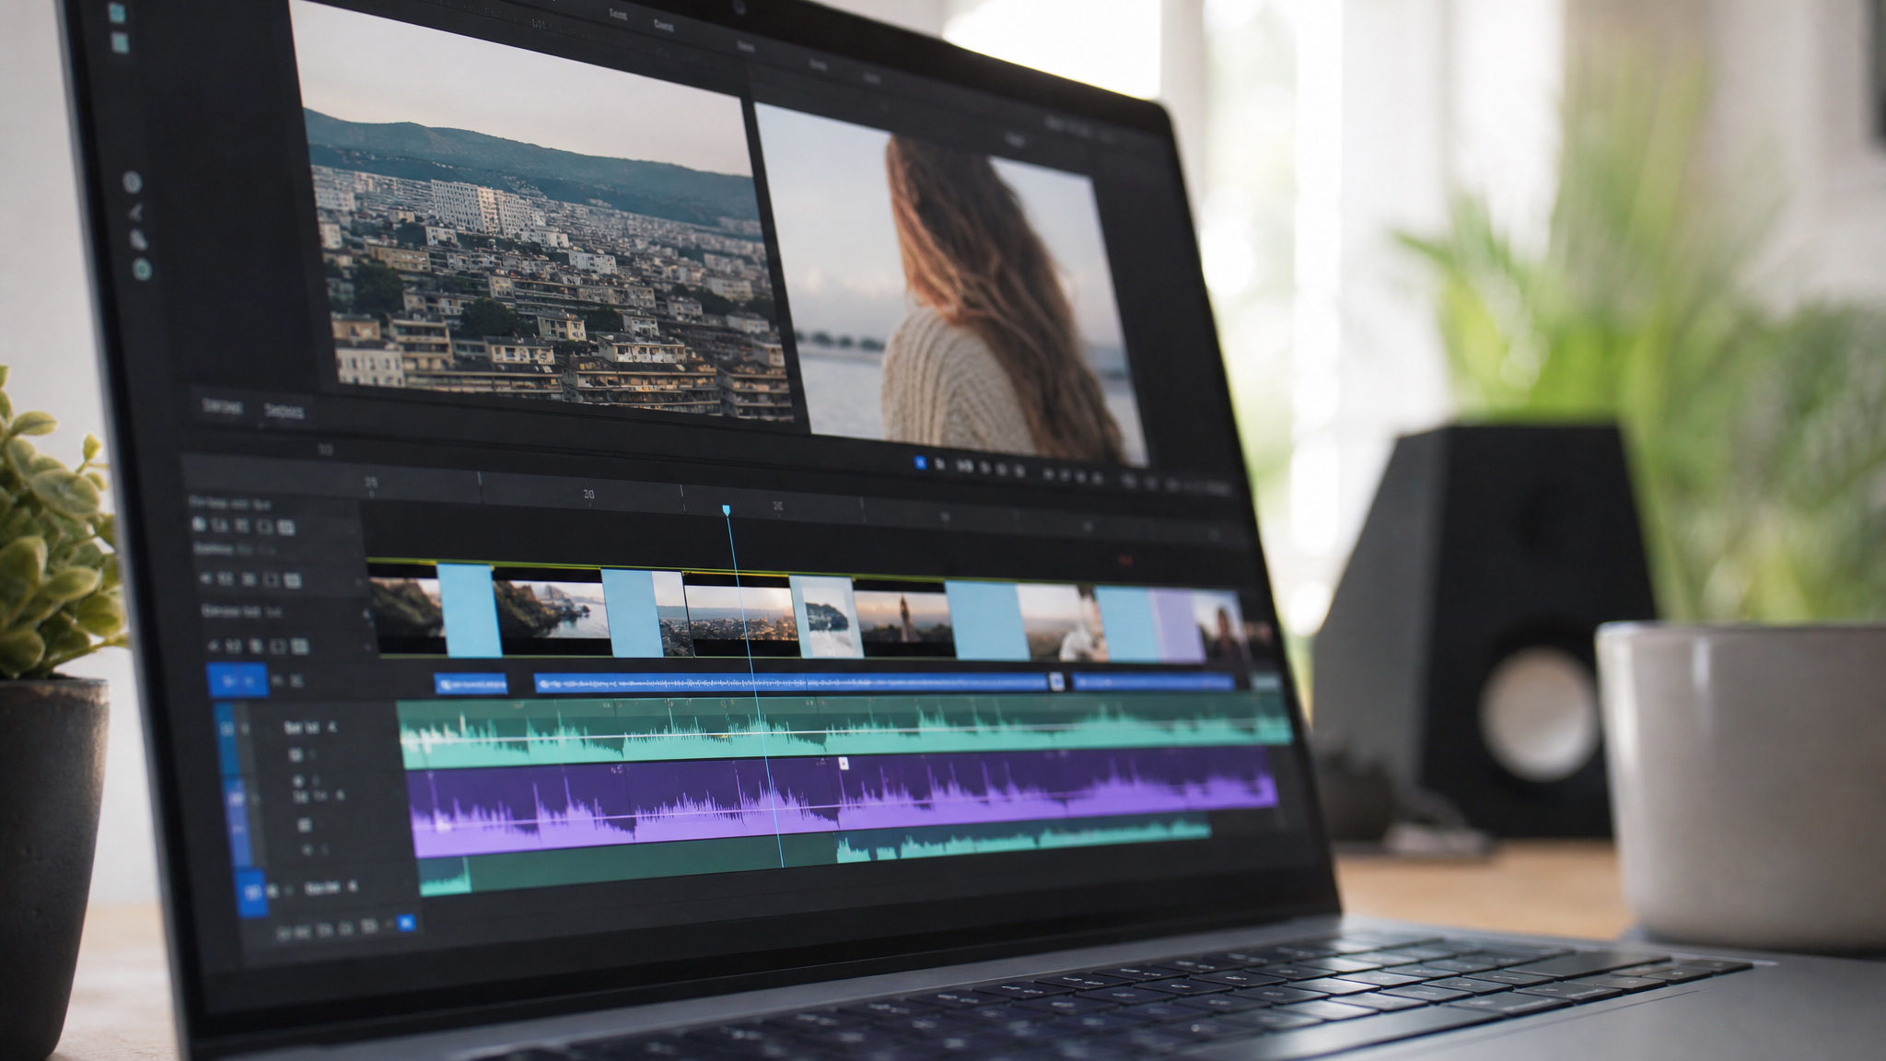The width and height of the screenshot is (1886, 1061).
Task: Click the small red marker above the video track
Action: pos(1124,559)
